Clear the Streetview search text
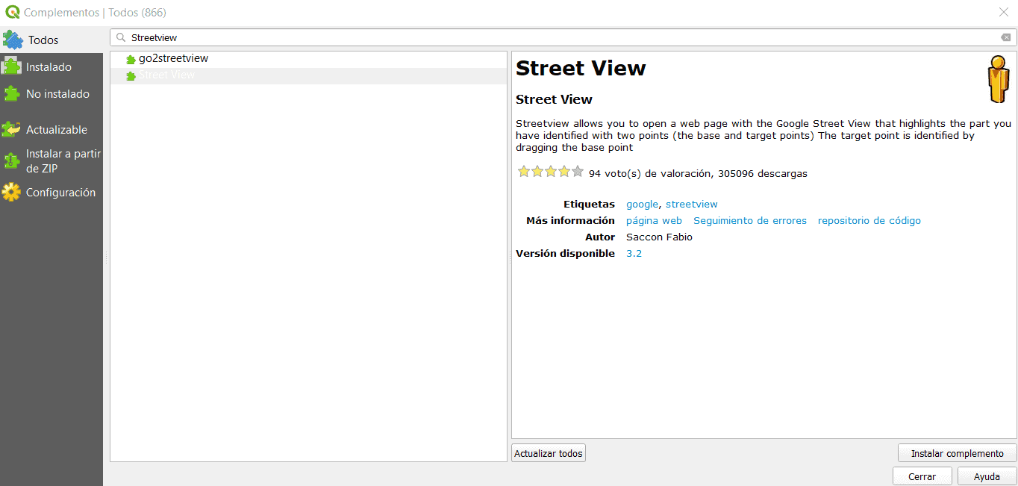1018x486 pixels. (x=1006, y=37)
